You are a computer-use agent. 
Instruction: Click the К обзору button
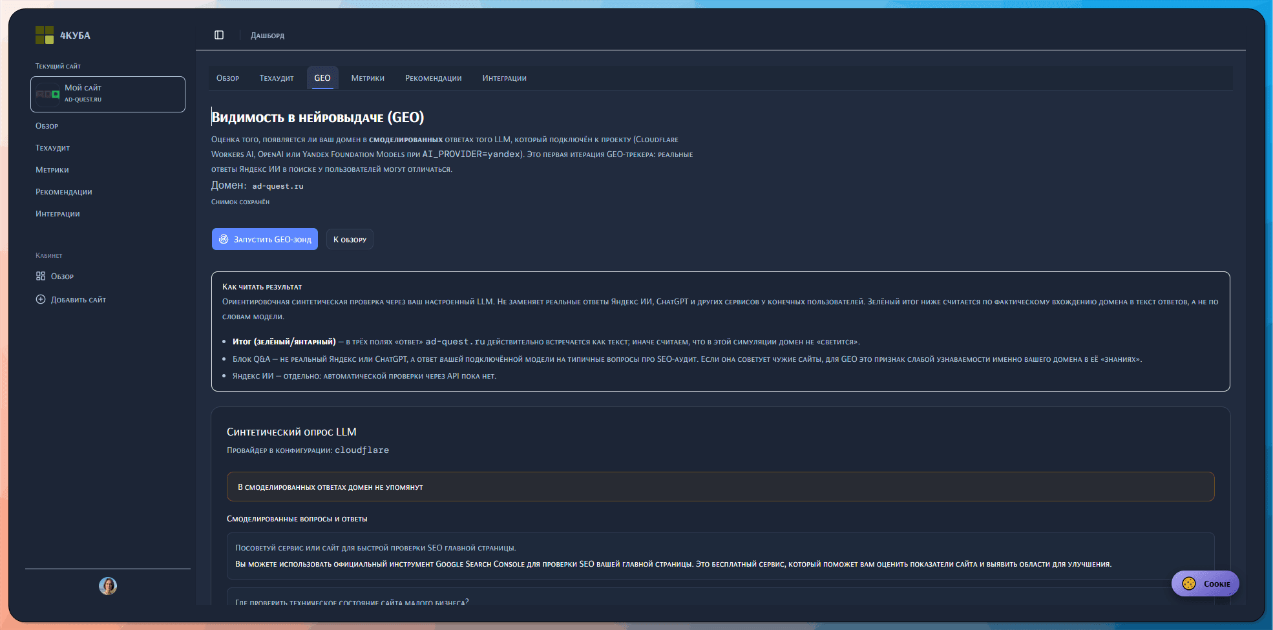click(x=350, y=239)
